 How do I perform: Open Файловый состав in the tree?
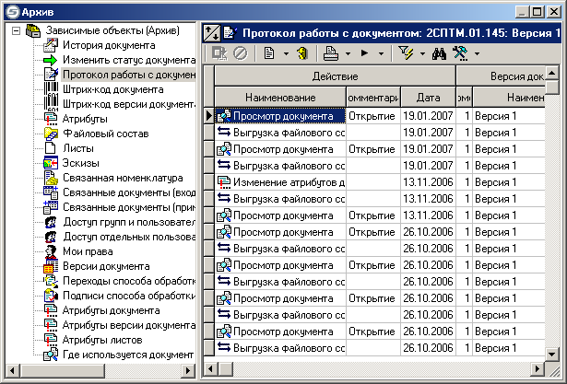pyautogui.click(x=105, y=134)
